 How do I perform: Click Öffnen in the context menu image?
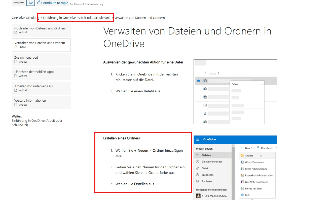coord(236,84)
